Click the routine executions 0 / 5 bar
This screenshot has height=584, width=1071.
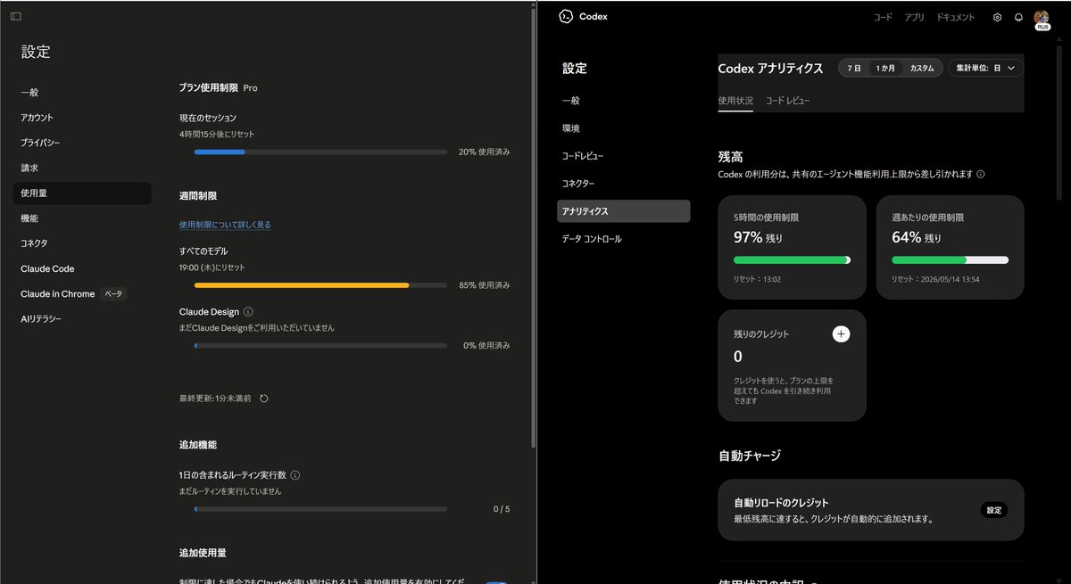320,509
